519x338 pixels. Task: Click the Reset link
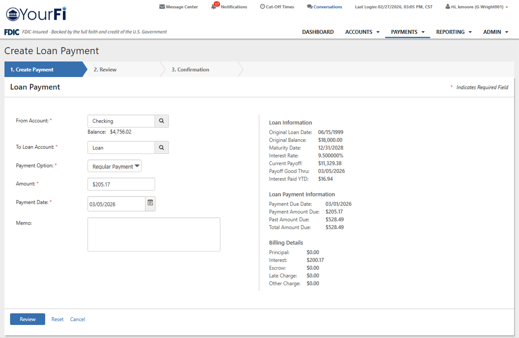57,319
